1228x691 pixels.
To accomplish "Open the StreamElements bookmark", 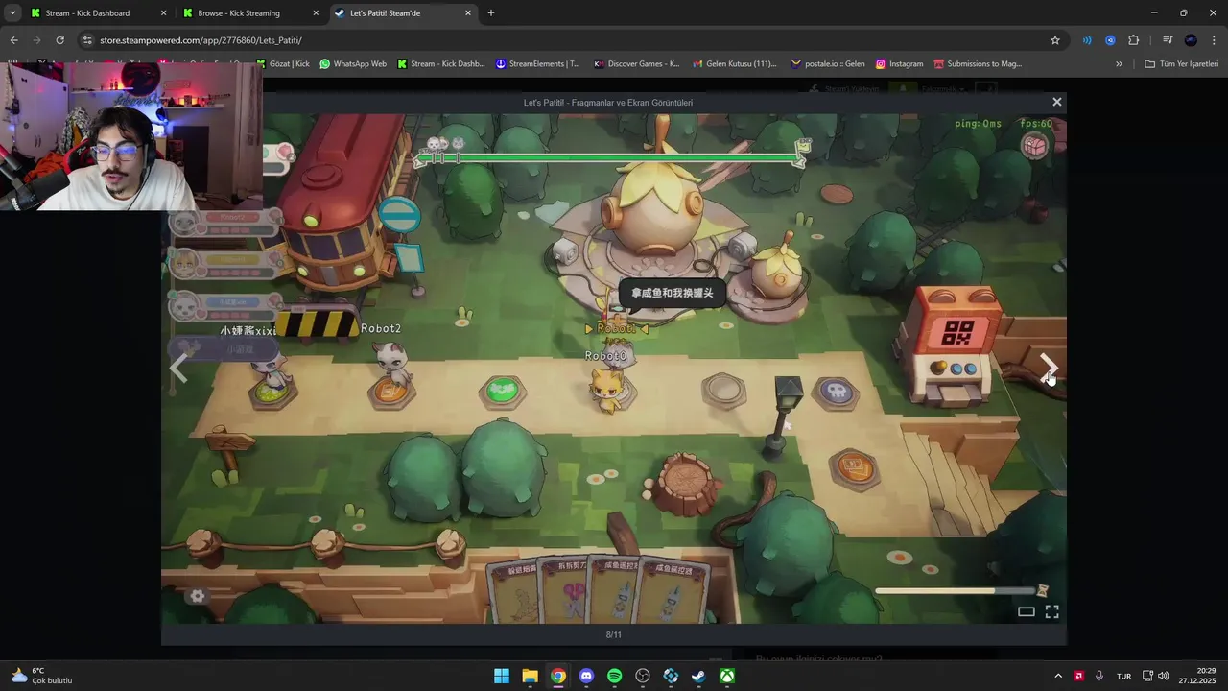I will pos(537,64).
